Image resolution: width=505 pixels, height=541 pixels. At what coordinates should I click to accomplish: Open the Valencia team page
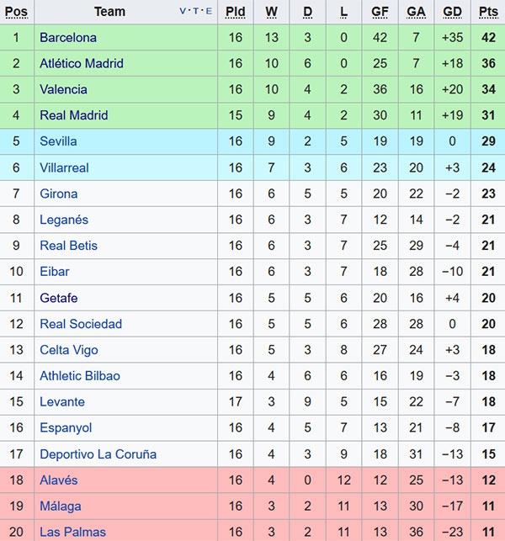click(x=63, y=90)
